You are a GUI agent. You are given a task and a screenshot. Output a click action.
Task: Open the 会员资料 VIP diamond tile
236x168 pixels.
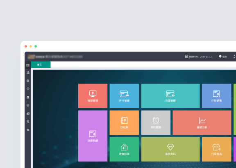170,149
